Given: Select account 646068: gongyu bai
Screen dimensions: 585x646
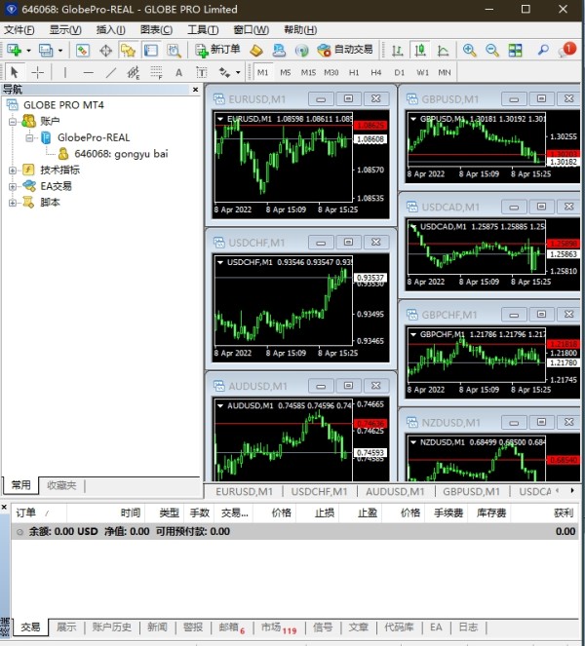Looking at the screenshot, I should [x=121, y=154].
